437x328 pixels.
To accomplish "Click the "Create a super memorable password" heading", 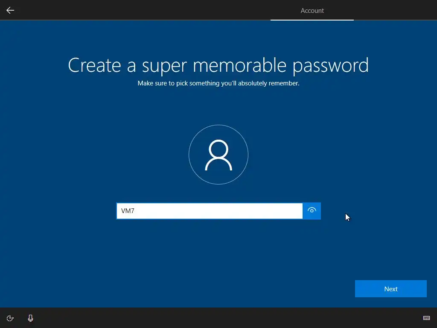I will tap(218, 65).
